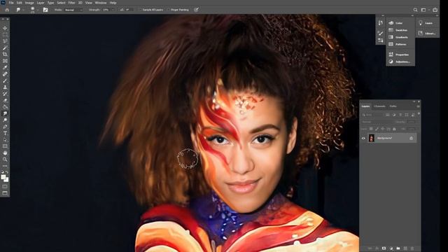Swap foreground and background colors
Screen dimensions: 448x252
pos(7,172)
